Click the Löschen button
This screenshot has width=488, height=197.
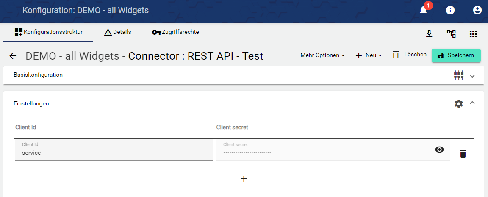[x=409, y=55]
